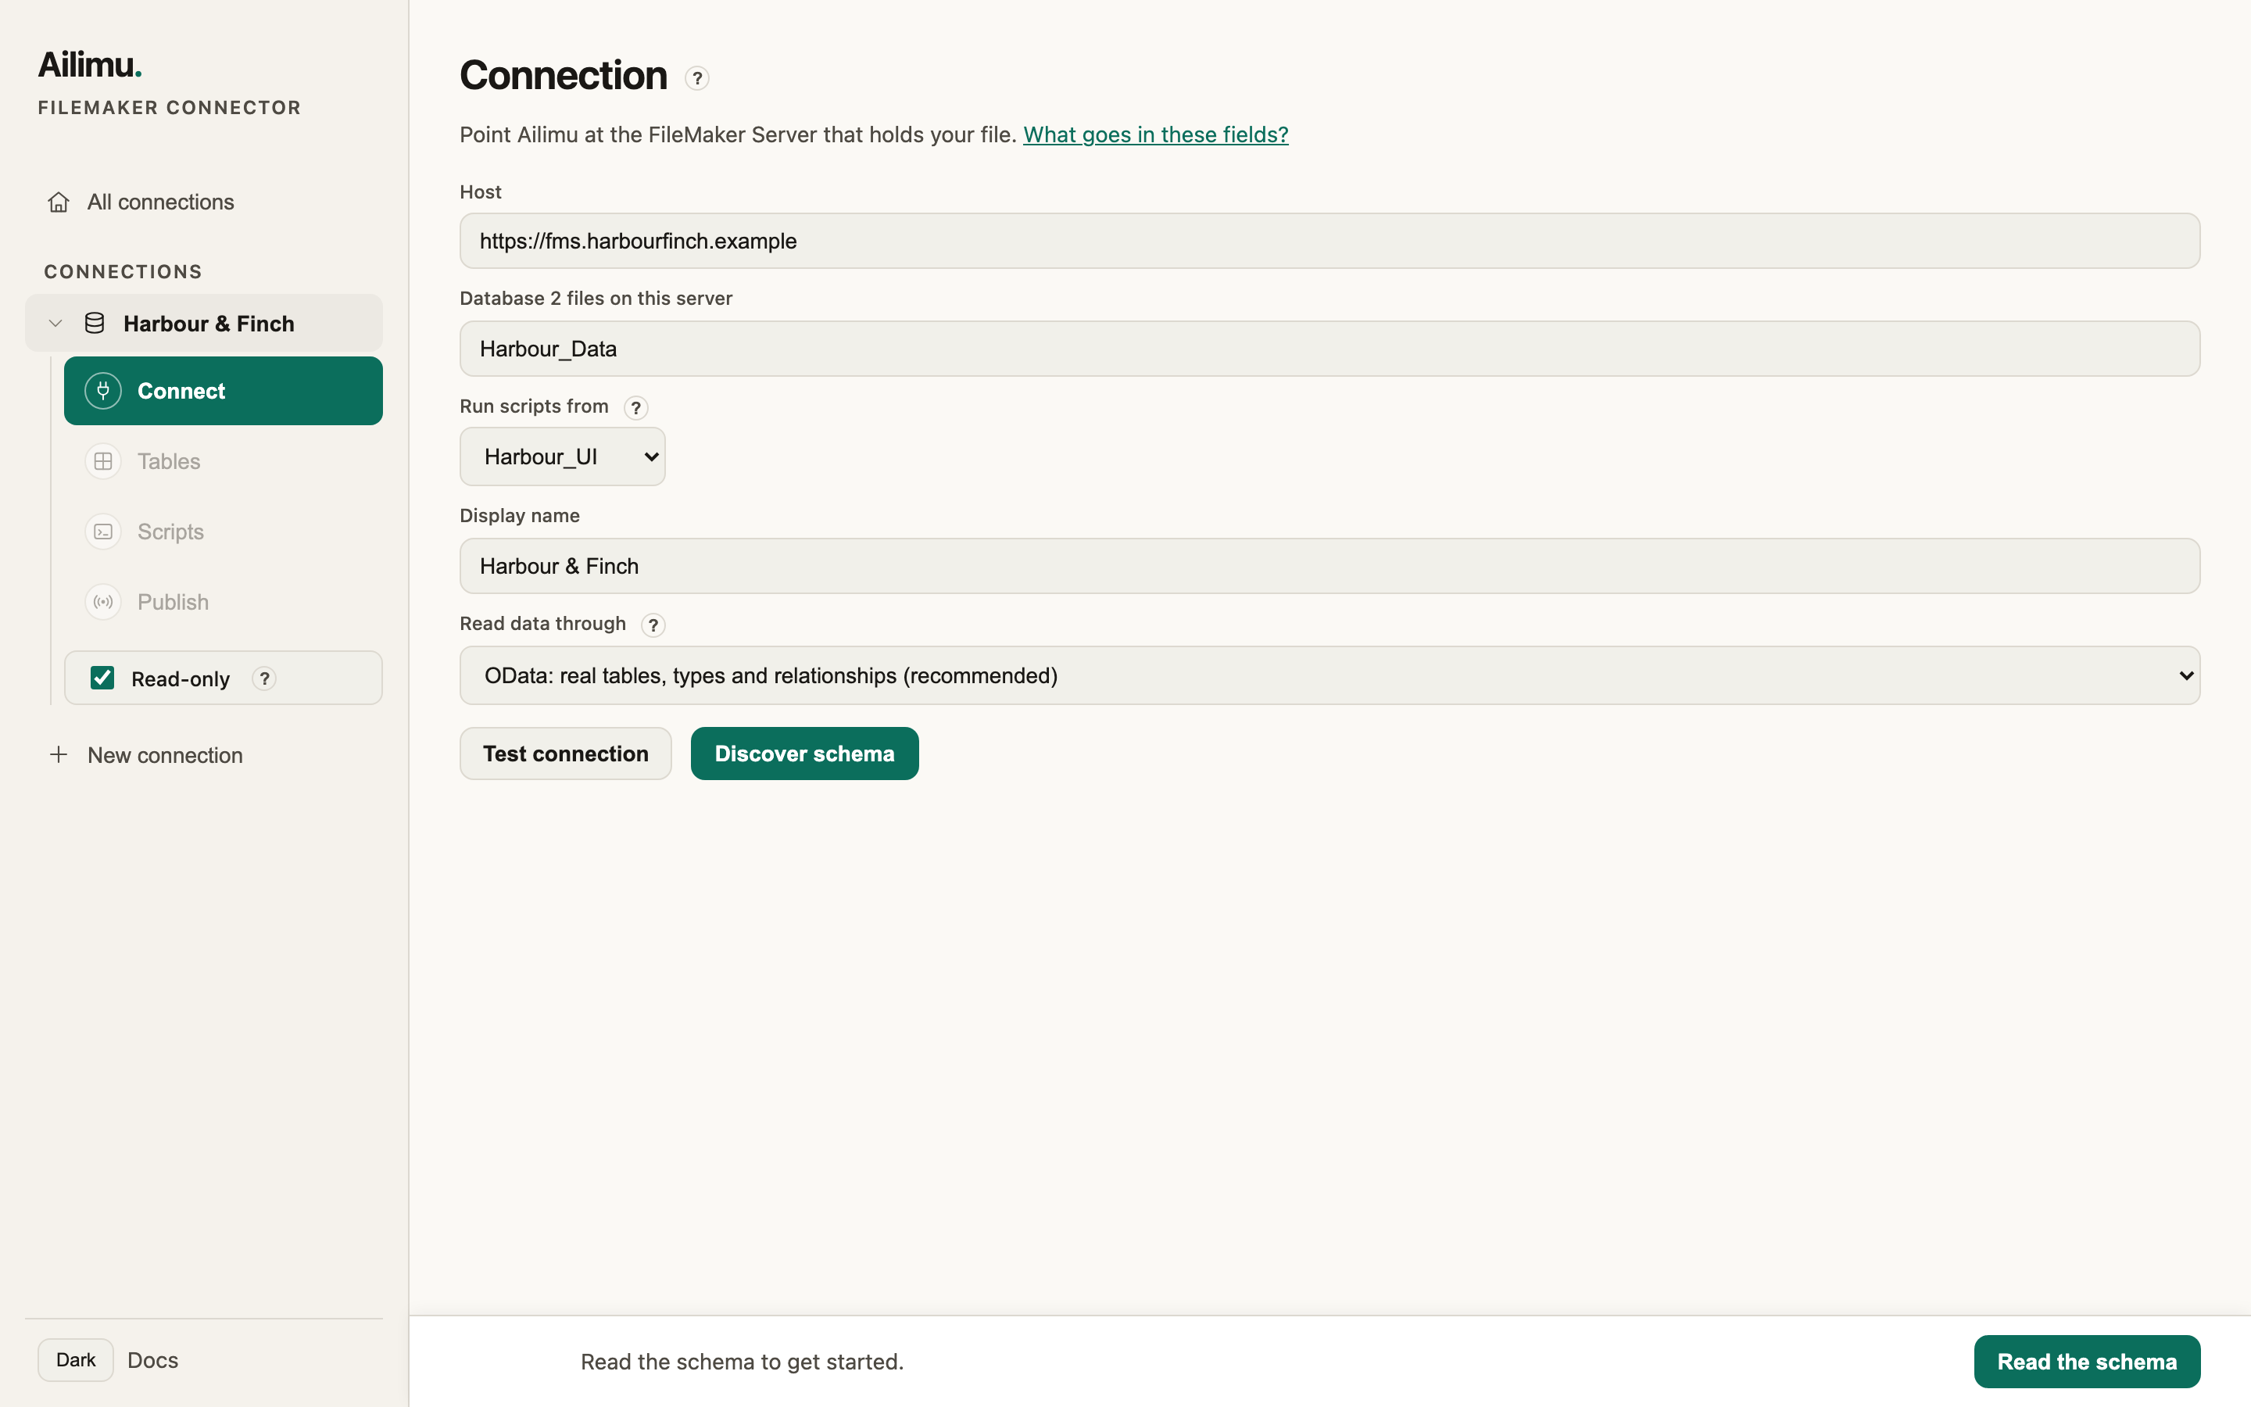Click the database icon next to Harbour & Finch
The image size is (2251, 1407).
[x=94, y=323]
